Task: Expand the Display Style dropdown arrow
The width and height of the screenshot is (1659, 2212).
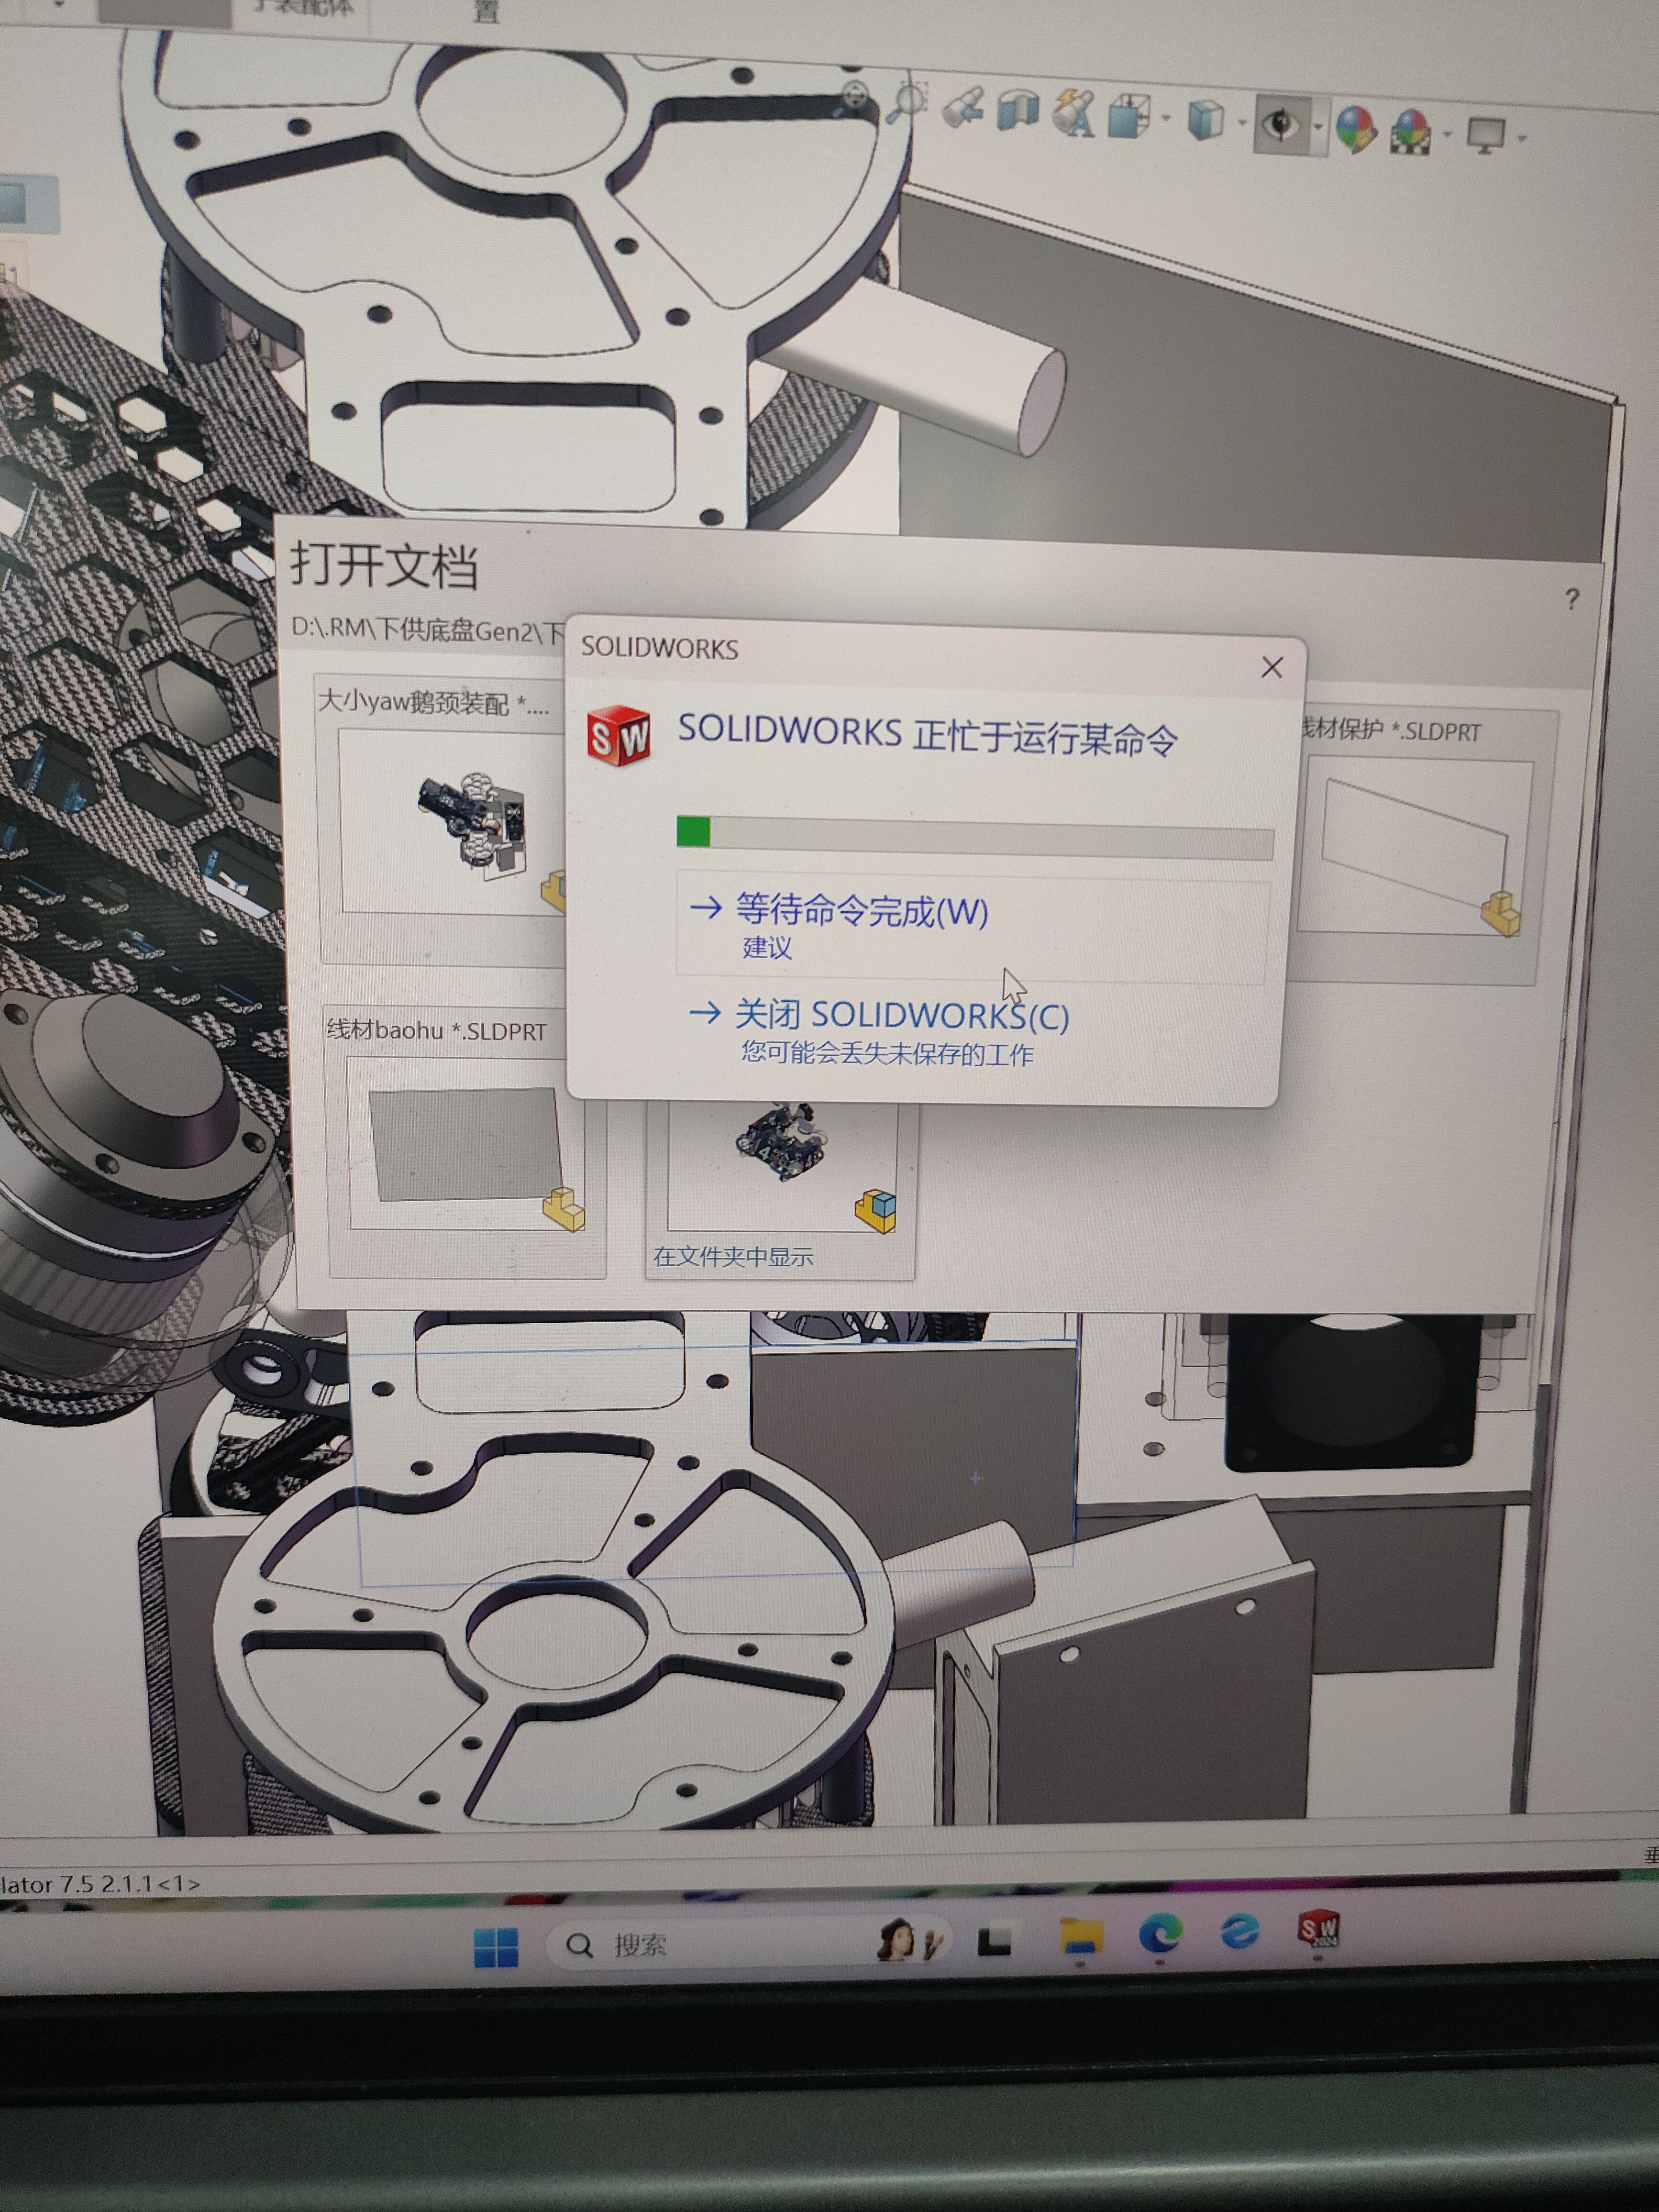Action: pos(1241,123)
